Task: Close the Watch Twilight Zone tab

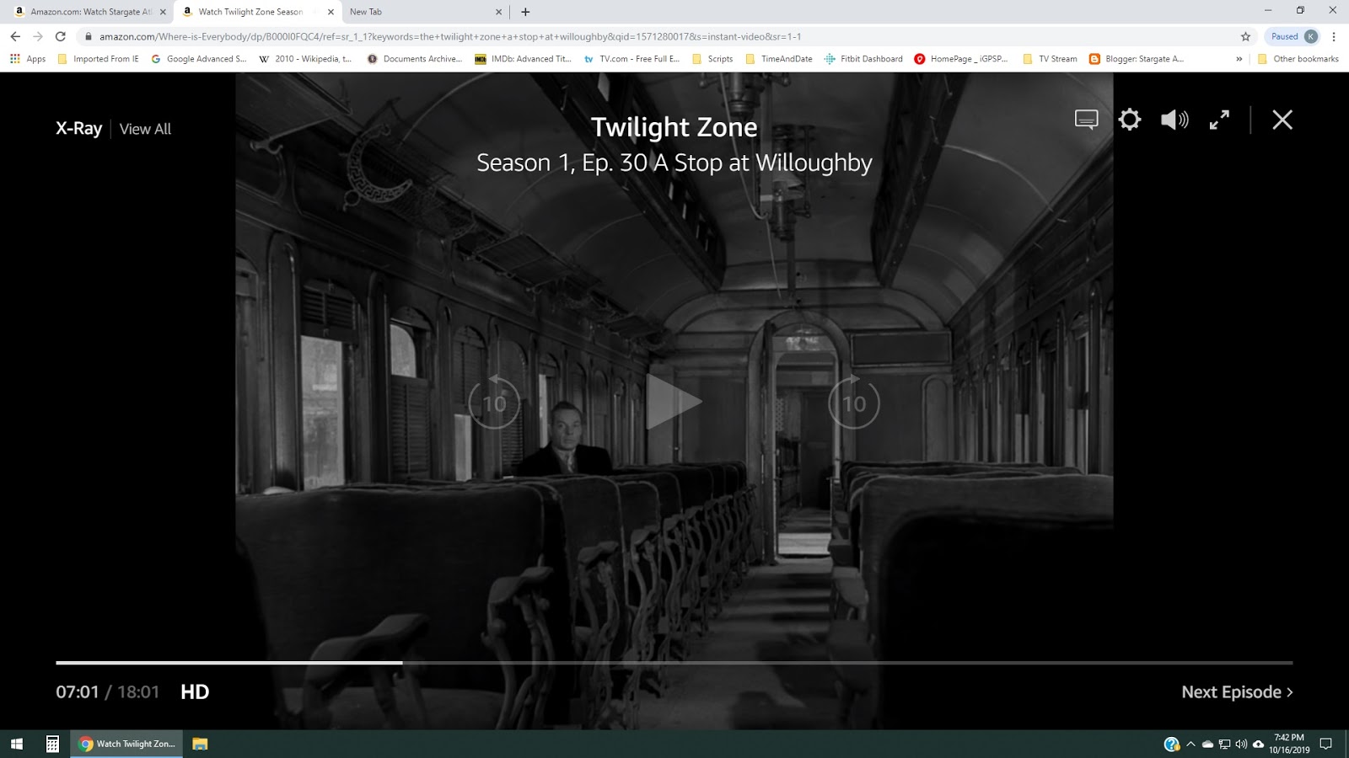Action: [331, 12]
